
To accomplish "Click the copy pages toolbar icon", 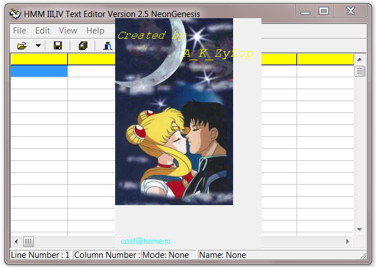I will pyautogui.click(x=83, y=45).
